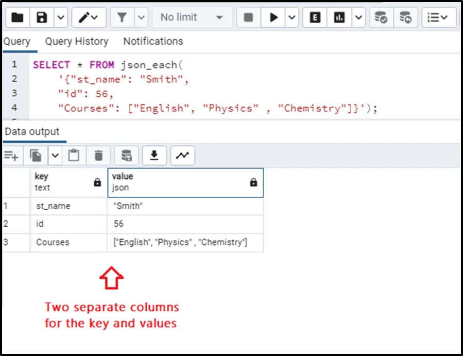
Task: Open the 'No limit' rows dropdown
Action: 192,18
